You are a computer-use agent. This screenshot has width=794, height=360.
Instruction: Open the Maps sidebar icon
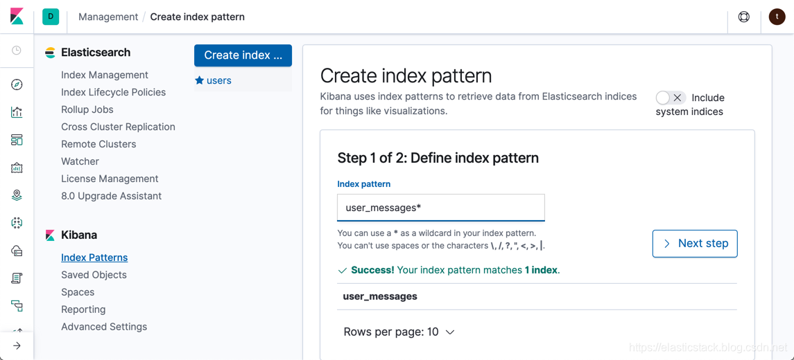click(x=17, y=195)
